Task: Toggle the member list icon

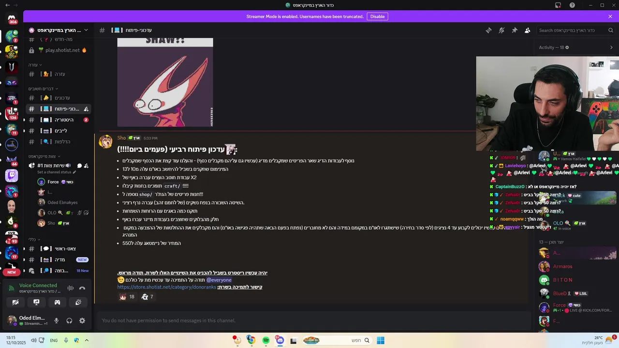Action: point(528,30)
